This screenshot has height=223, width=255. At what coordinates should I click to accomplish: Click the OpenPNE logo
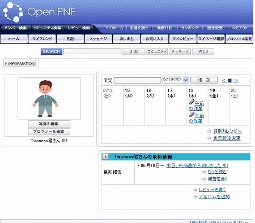[39, 12]
